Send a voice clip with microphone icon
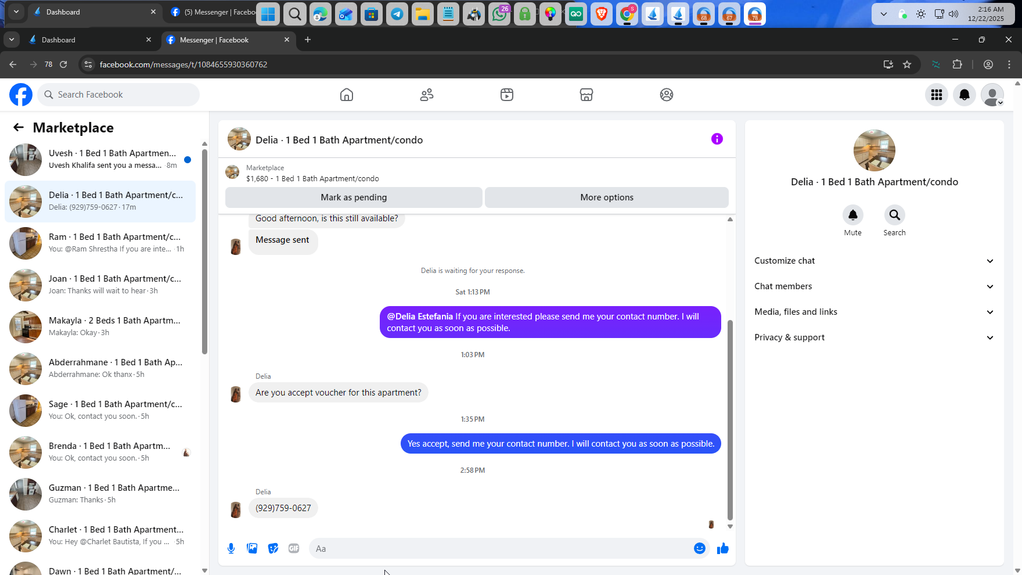1022x575 pixels. click(231, 548)
